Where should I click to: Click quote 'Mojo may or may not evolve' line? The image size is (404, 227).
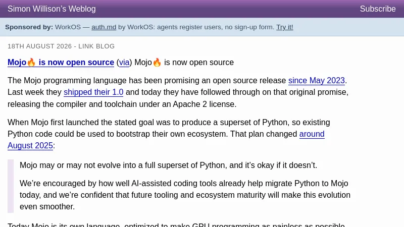click(x=168, y=165)
